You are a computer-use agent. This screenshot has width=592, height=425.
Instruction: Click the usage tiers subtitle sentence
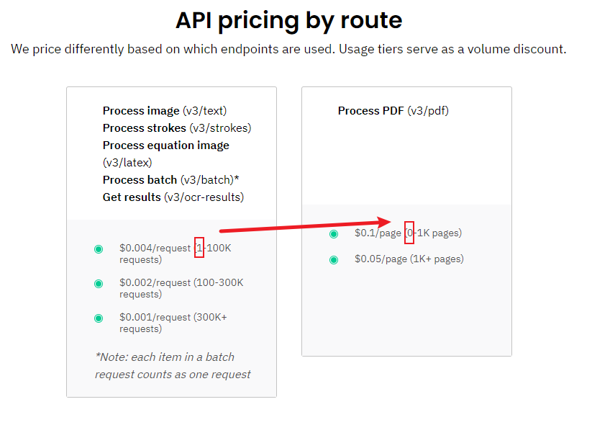(289, 50)
